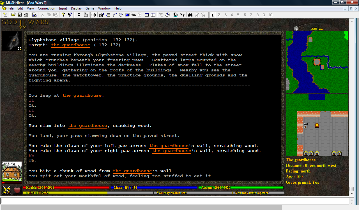Open timers configuration clock icon
Screen dimensions: 359x210
coord(121,15)
